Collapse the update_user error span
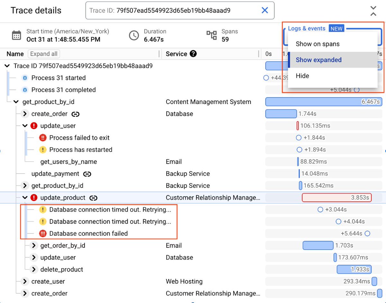The height and width of the screenshot is (303, 386). click(25, 126)
